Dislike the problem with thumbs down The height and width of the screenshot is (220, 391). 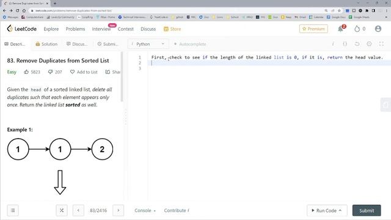point(50,72)
